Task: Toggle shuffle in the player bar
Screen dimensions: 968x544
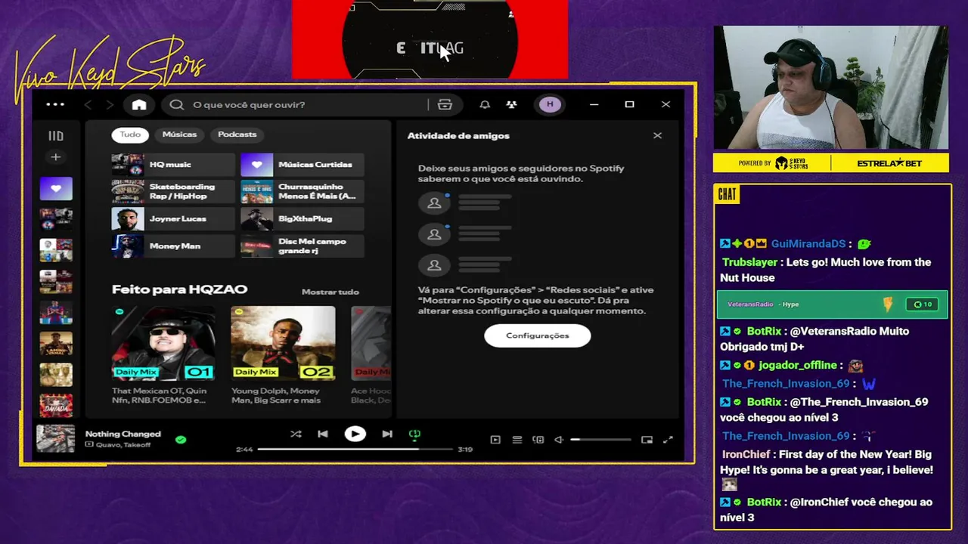Action: click(x=296, y=434)
